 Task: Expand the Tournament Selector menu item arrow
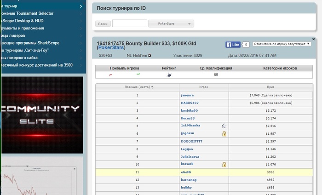81,13
